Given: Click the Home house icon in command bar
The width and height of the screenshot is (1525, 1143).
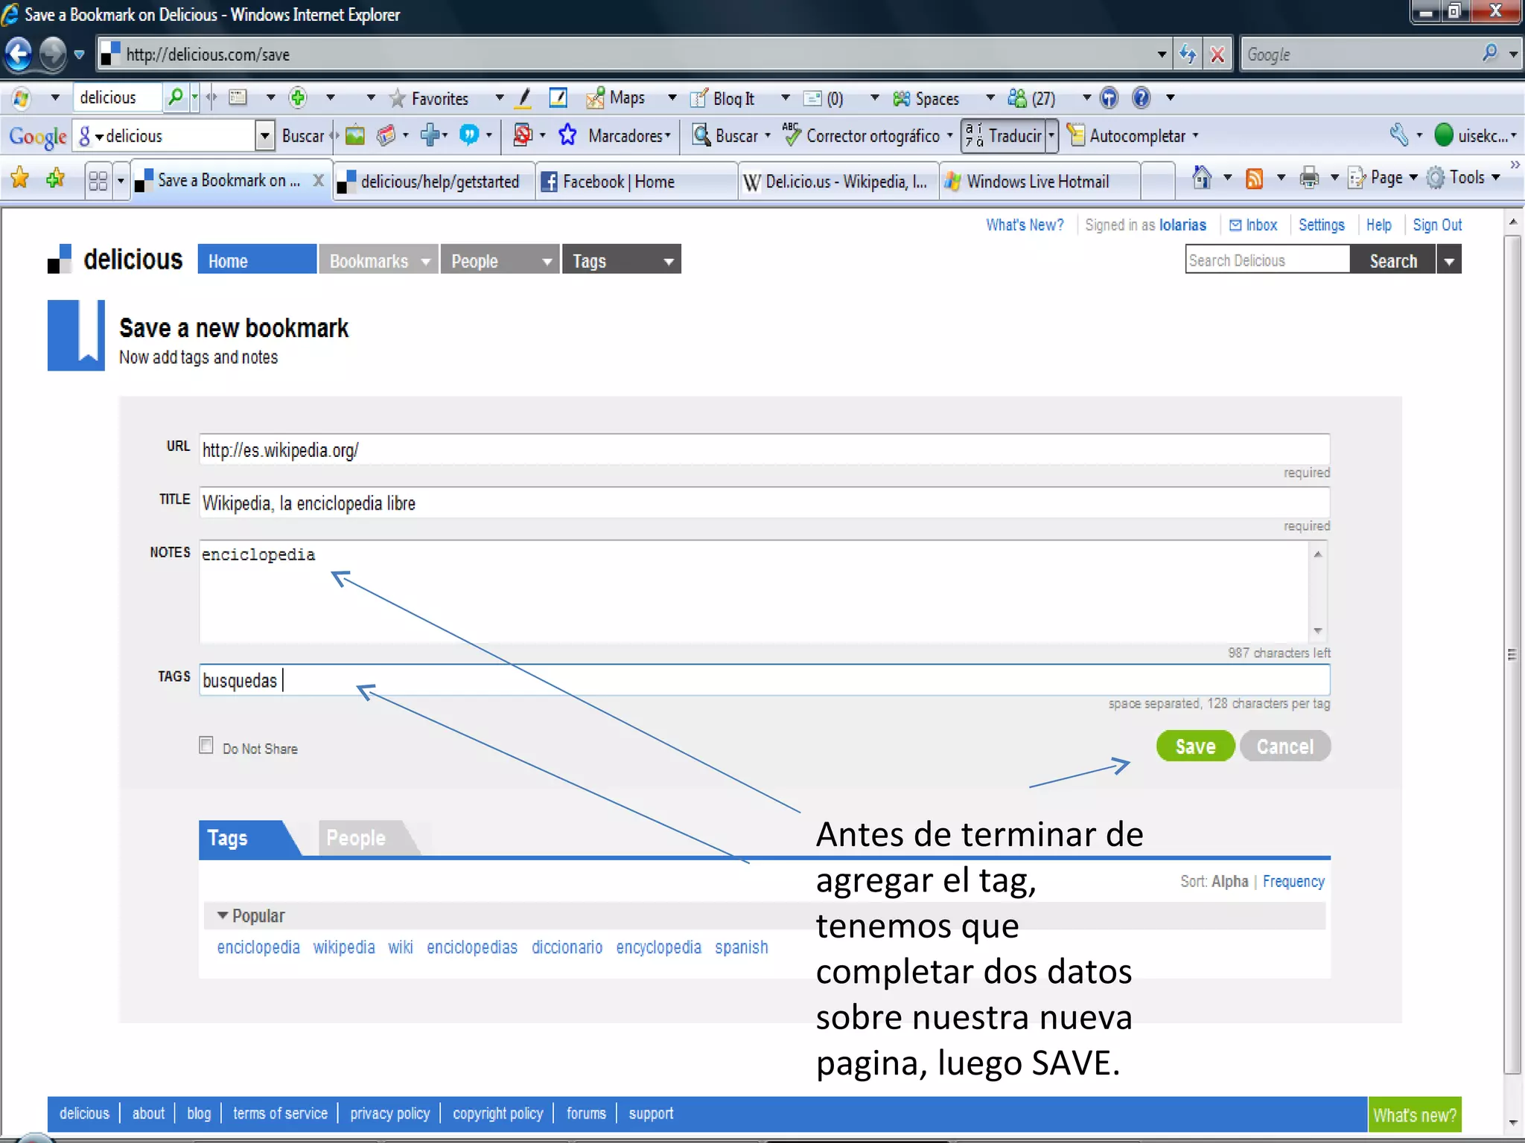Looking at the screenshot, I should pyautogui.click(x=1201, y=178).
